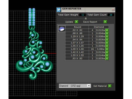The height and width of the screenshot is (99, 132).
Task: Click green arrow in the 1.29 X 1.29 row
Action: [107, 37]
